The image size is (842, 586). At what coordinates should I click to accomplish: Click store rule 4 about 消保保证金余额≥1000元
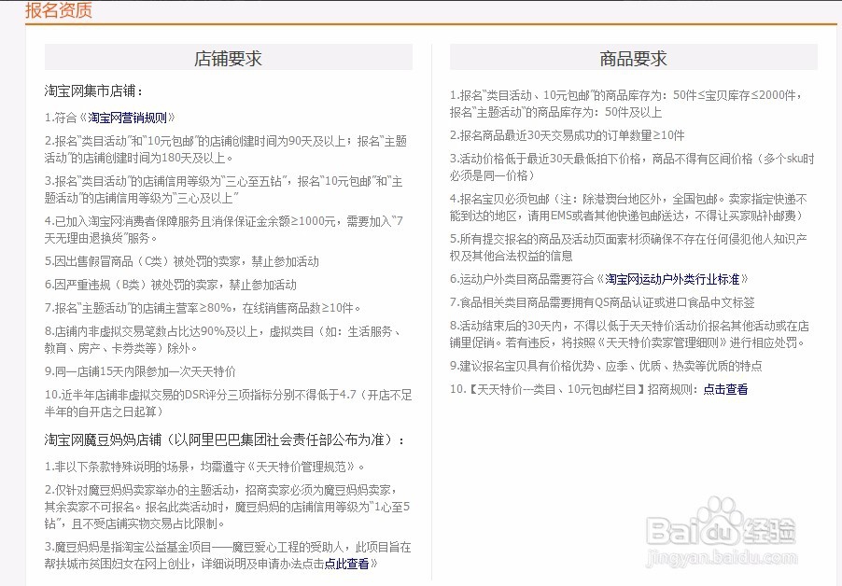(x=223, y=230)
